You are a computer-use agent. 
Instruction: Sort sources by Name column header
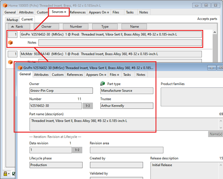click(x=134, y=27)
